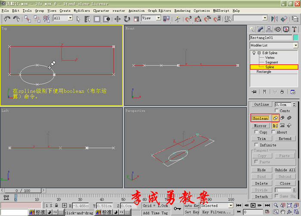Click the Extend button
The image size is (301, 216).
point(285,138)
